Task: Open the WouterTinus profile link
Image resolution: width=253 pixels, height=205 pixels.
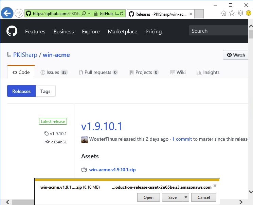Action: pyautogui.click(x=103, y=139)
